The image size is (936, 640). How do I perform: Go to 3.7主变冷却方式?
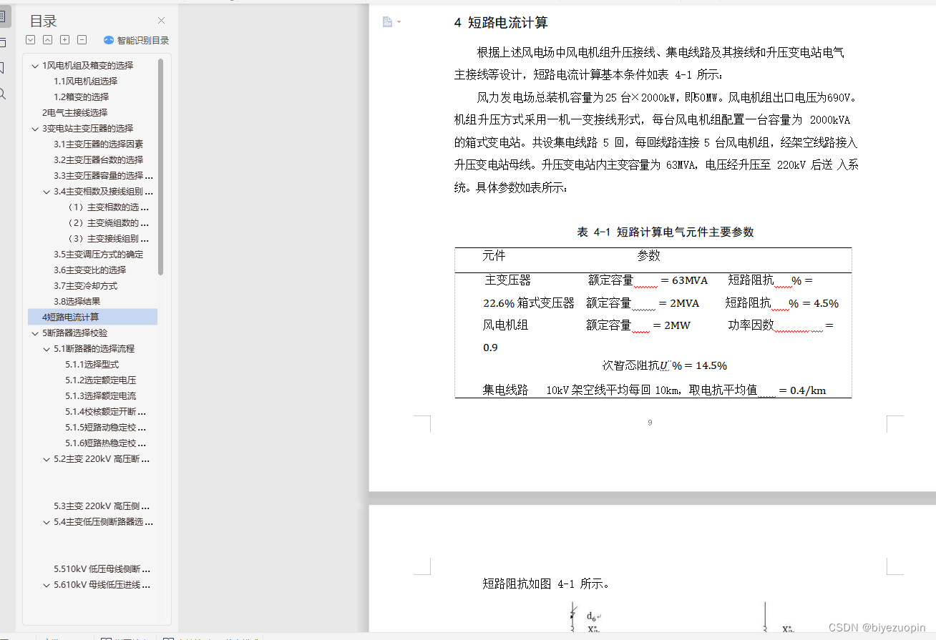pos(85,285)
